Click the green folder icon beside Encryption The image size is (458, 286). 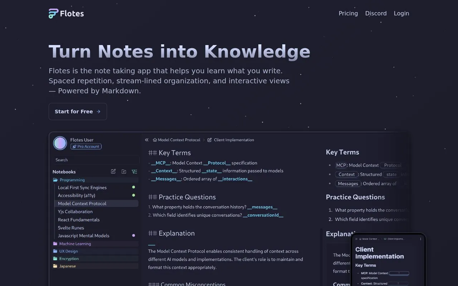click(x=55, y=259)
